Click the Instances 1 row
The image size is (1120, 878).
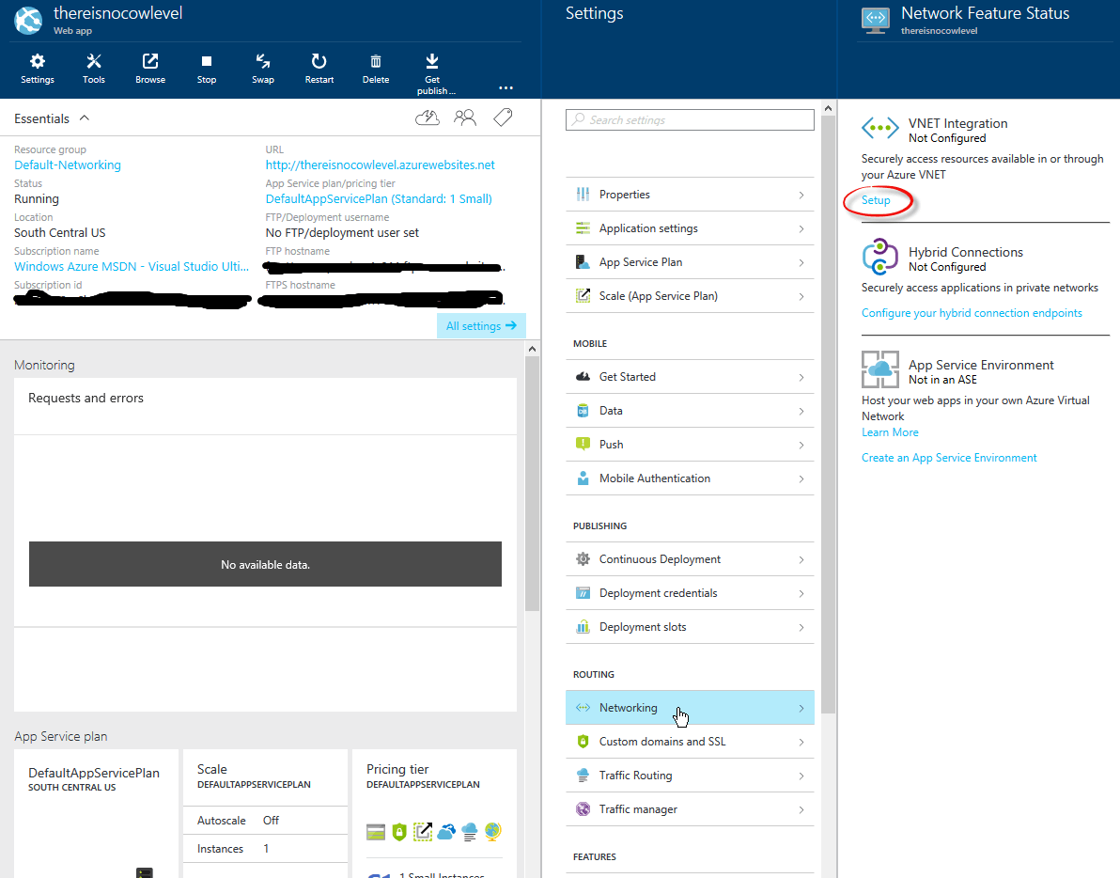265,849
